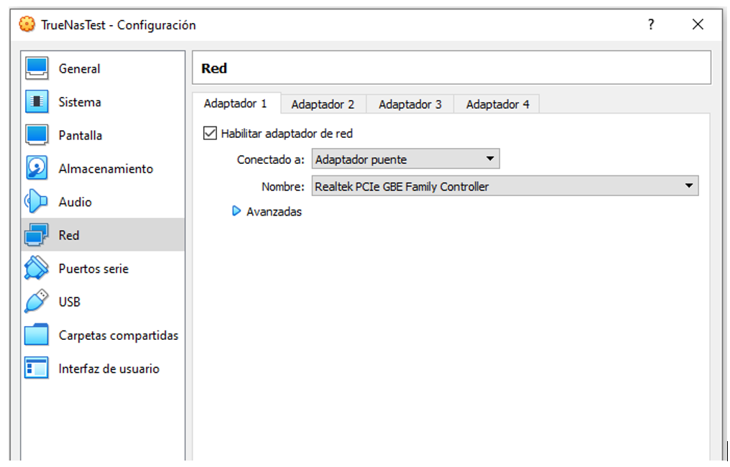Switch to the Adaptador 1 tab
730x467 pixels.
(236, 103)
